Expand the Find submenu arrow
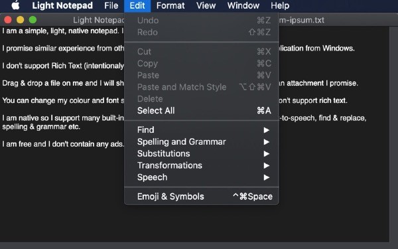This screenshot has width=398, height=249. 266,130
